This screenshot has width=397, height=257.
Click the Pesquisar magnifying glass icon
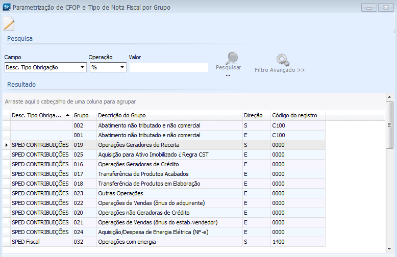232,58
